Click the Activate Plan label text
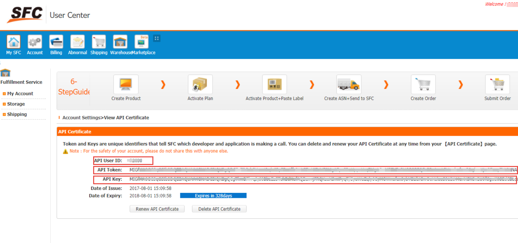Viewport: 518px width, 243px height. point(200,98)
